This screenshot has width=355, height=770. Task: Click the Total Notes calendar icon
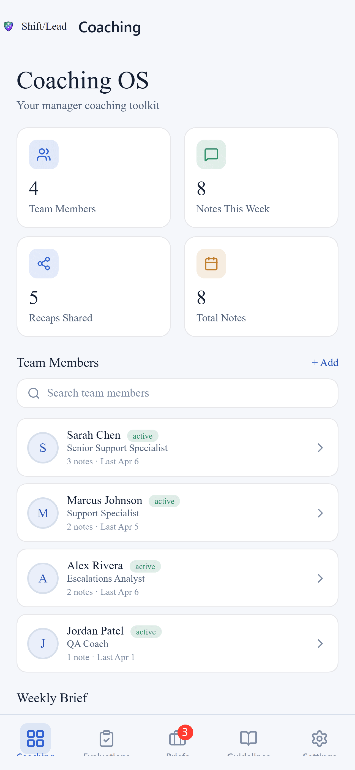click(211, 264)
